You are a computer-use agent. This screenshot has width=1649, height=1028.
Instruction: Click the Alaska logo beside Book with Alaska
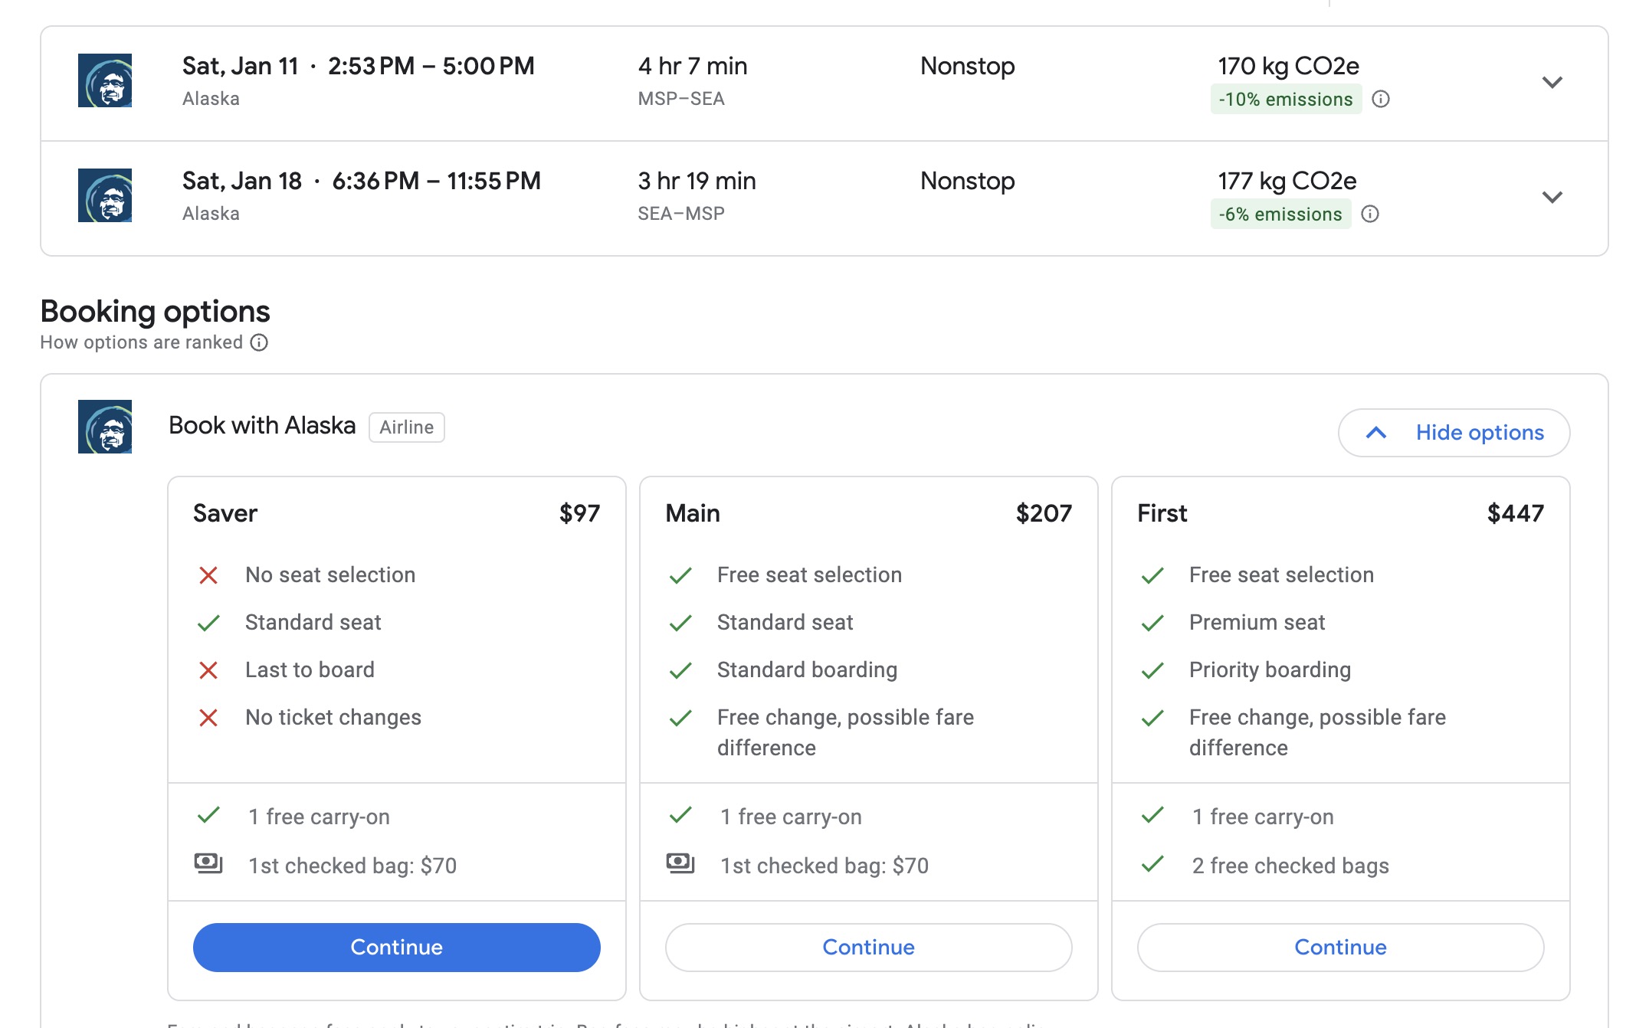[x=107, y=427]
